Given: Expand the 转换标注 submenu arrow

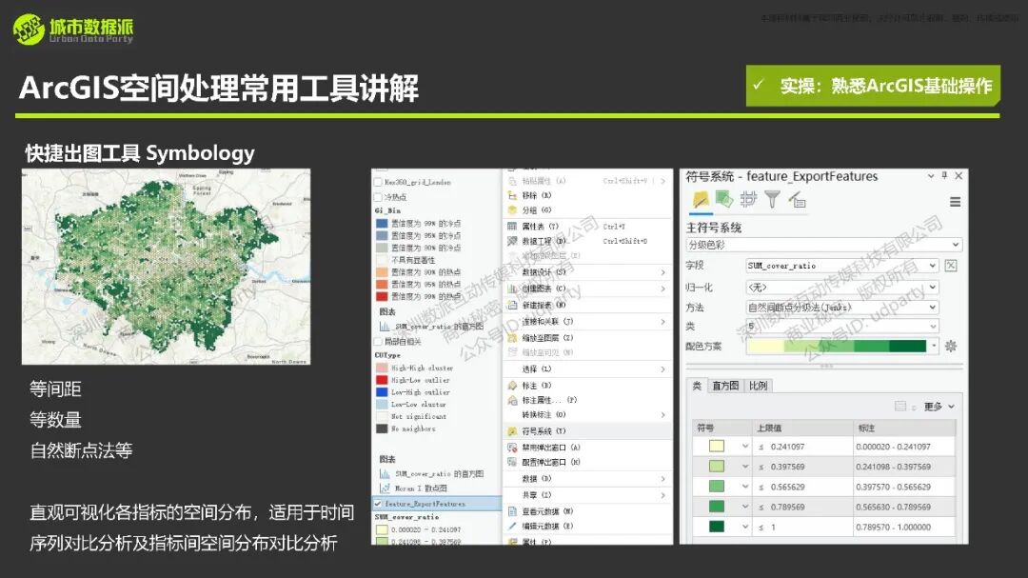Looking at the screenshot, I should coord(662,414).
